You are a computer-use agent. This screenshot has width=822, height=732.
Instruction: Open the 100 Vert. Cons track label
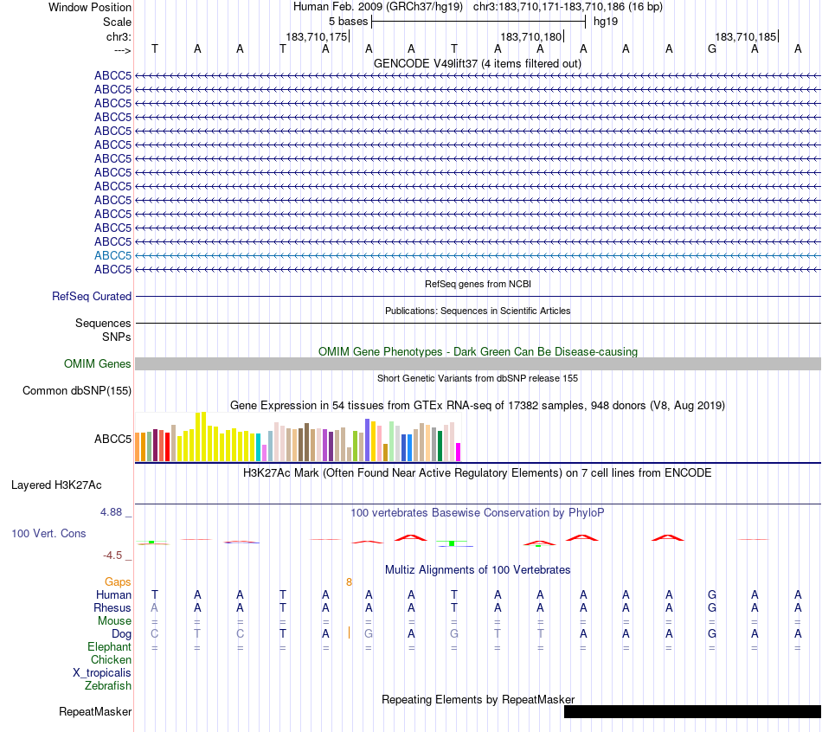pos(48,533)
